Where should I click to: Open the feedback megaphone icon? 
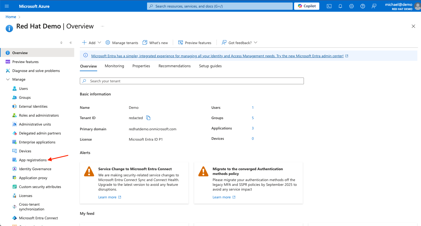(x=374, y=6)
